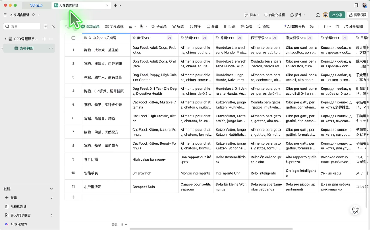Star the AI多语言翻译 document

[x=34, y=15]
